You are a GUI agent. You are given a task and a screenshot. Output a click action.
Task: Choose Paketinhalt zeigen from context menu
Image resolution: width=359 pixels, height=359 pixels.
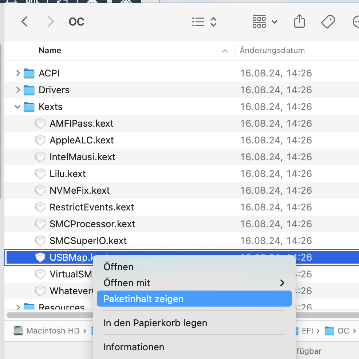[x=143, y=299]
